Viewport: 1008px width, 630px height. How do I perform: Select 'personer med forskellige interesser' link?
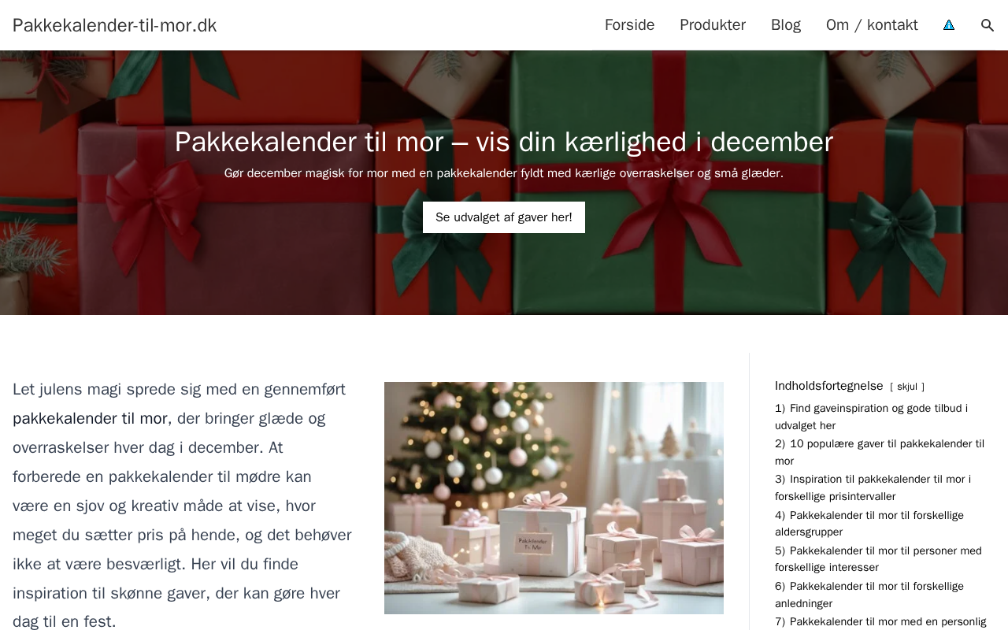coord(878,559)
